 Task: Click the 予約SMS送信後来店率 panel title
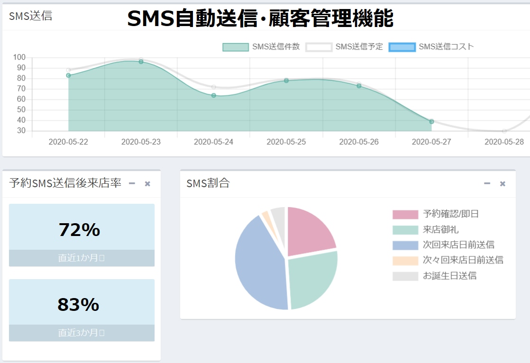point(65,183)
